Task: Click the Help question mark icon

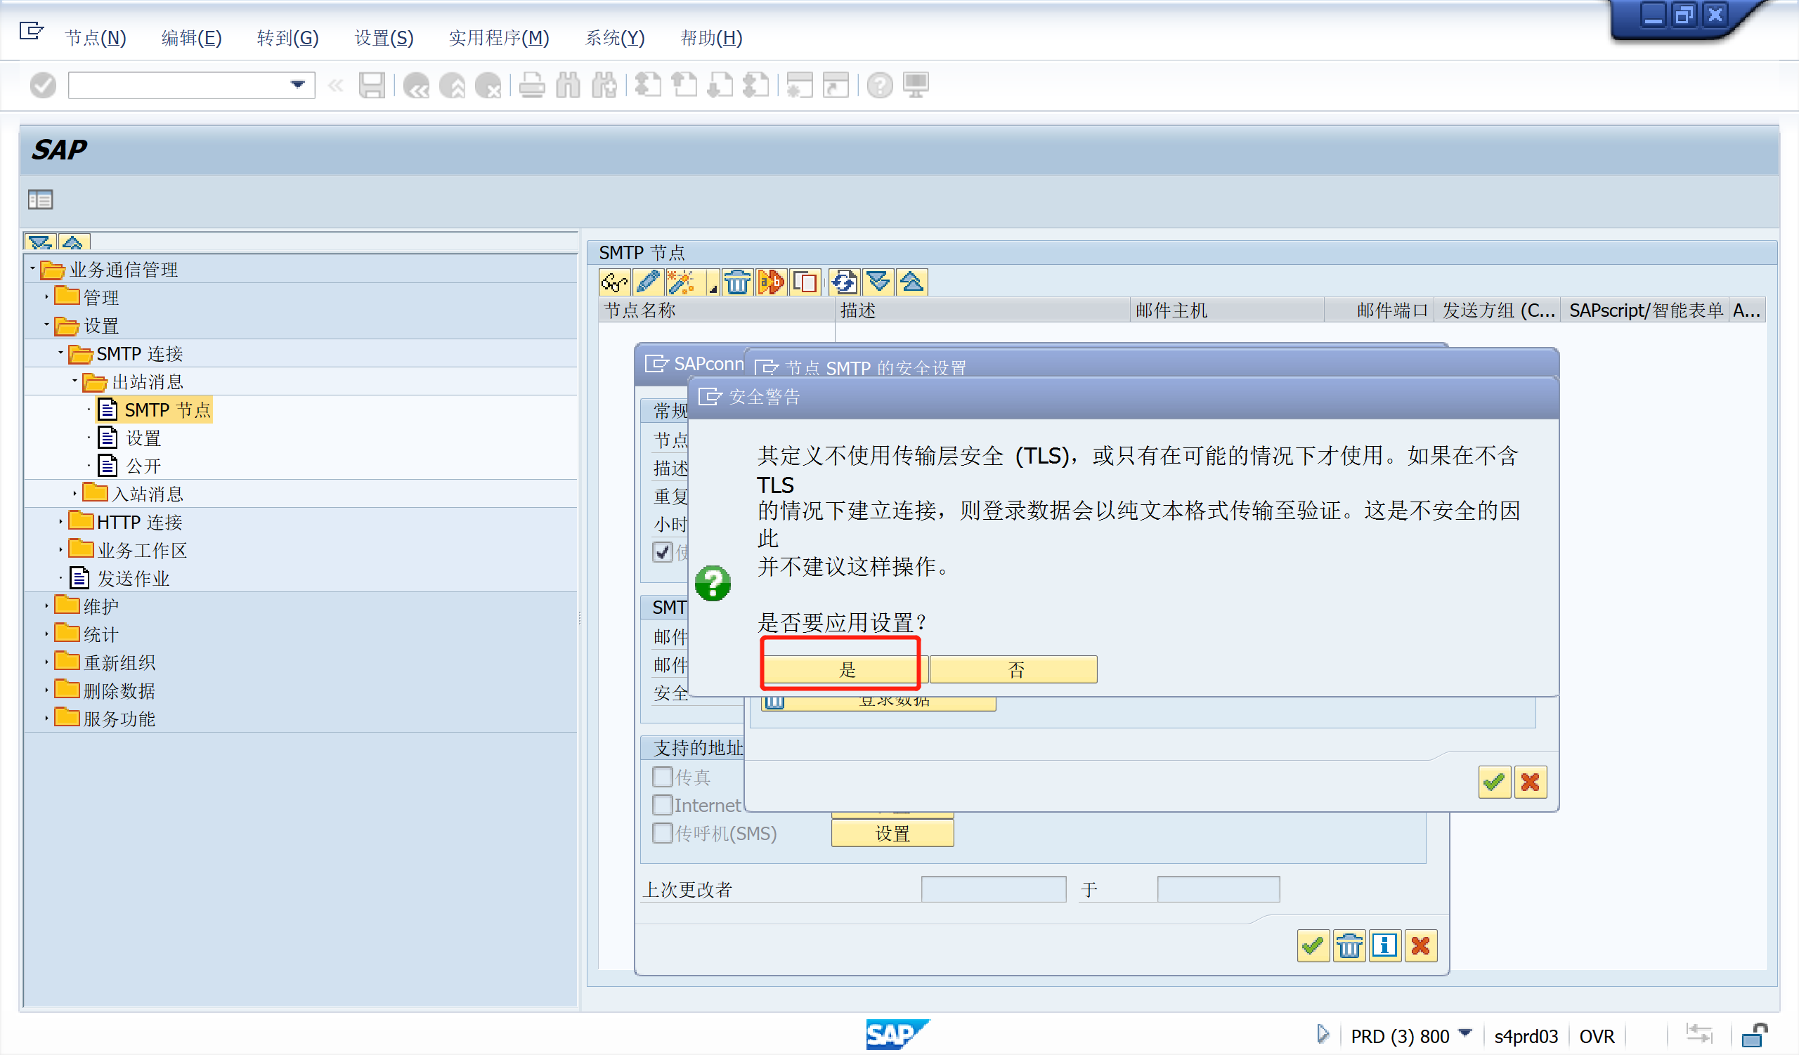Action: 880,86
